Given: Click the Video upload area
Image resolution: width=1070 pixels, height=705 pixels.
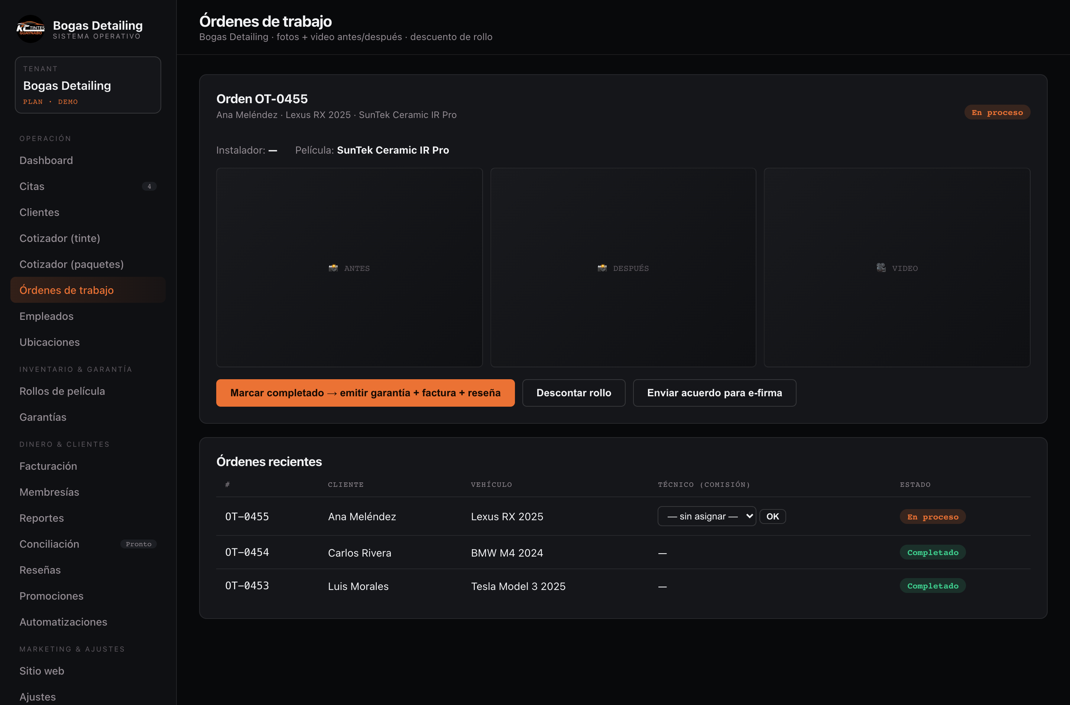Looking at the screenshot, I should click(897, 268).
